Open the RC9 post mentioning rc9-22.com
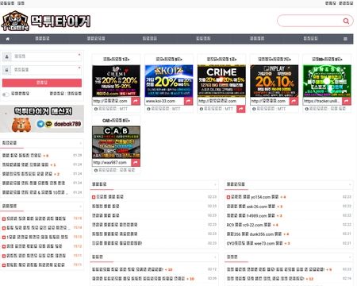This screenshot has height=286, width=357. pyautogui.click(x=248, y=225)
